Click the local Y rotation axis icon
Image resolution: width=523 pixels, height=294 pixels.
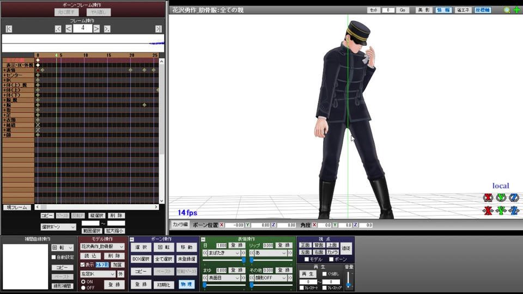[x=501, y=198]
